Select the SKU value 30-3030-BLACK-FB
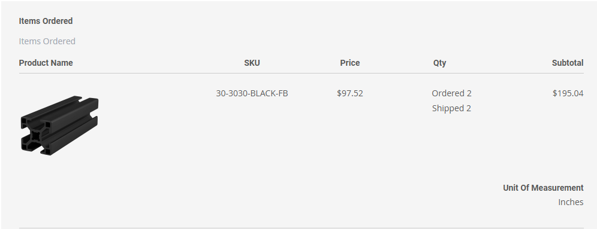This screenshot has height=229, width=597. [x=252, y=93]
